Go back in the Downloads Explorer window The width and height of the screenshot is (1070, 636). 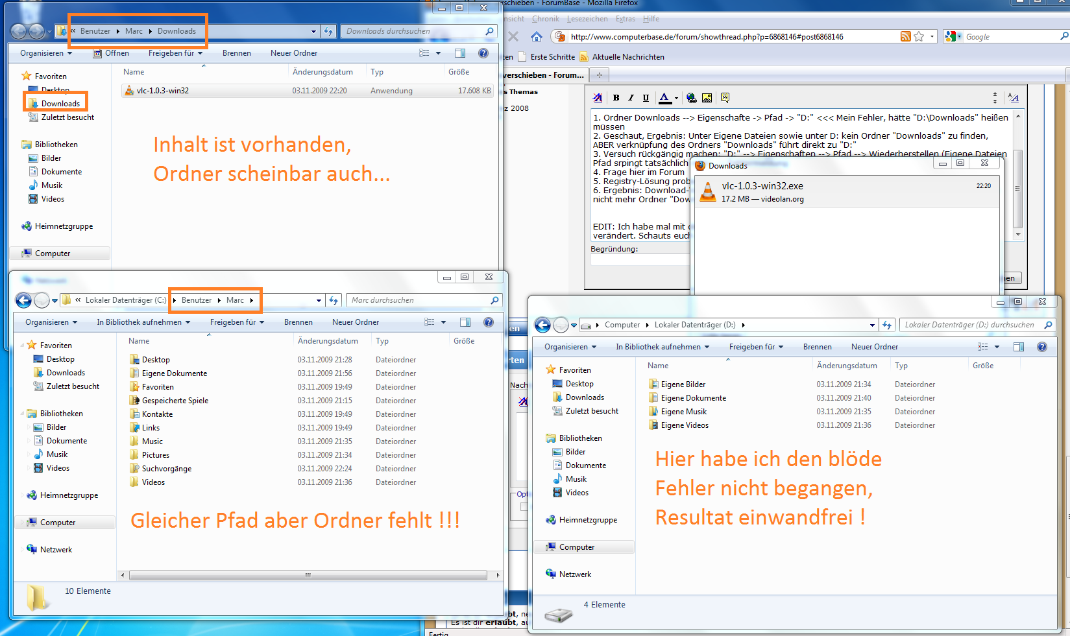(19, 31)
